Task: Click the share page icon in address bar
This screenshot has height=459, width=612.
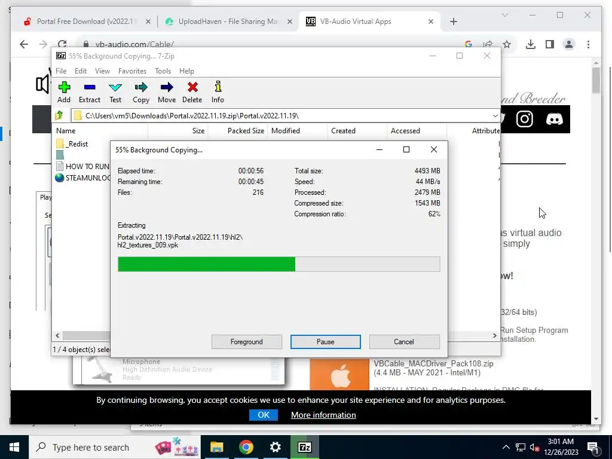Action: click(488, 44)
